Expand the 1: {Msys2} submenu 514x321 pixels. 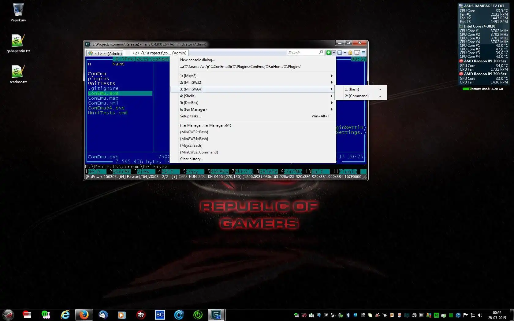(253, 76)
